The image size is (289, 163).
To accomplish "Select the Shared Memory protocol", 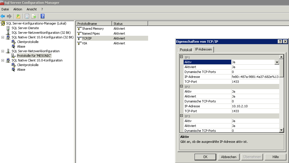I will (x=93, y=29).
